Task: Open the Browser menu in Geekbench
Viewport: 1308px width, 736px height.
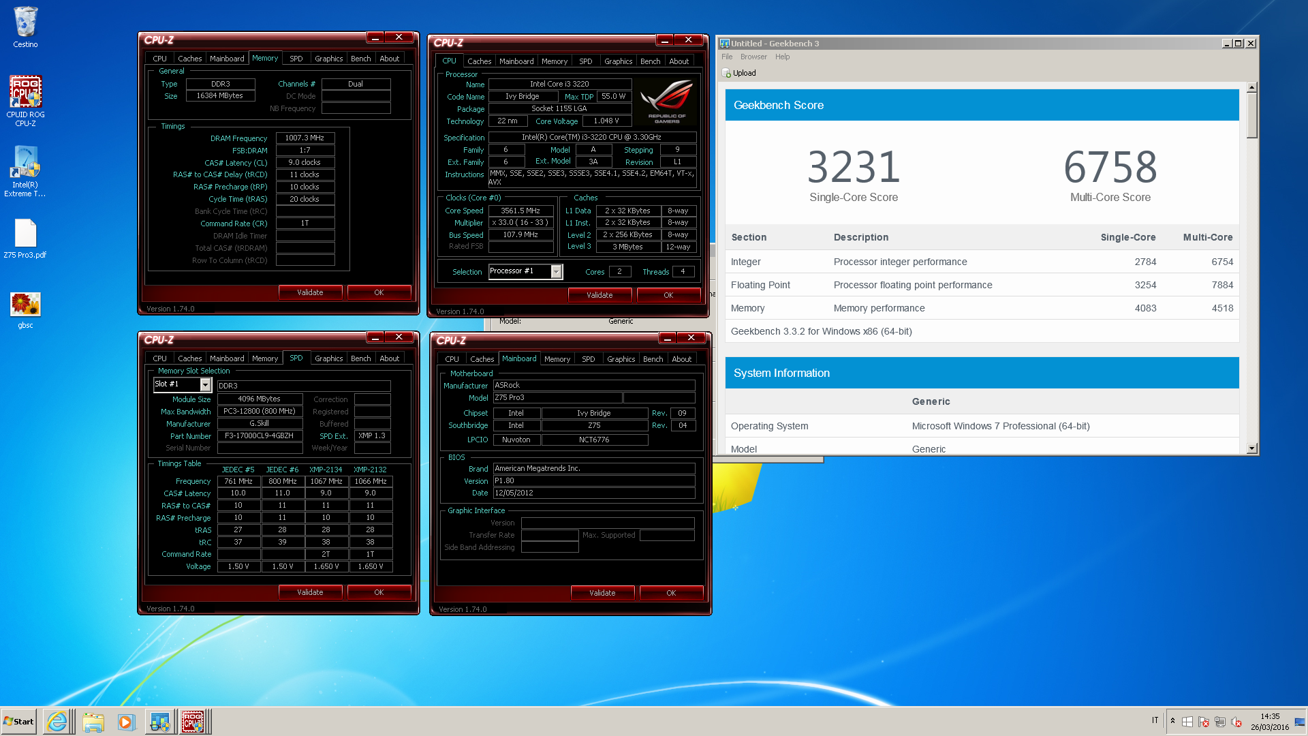Action: point(753,57)
